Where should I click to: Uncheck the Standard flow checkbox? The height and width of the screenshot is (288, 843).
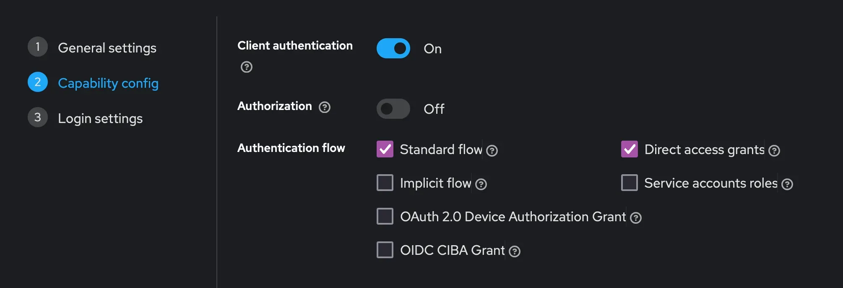pos(385,149)
